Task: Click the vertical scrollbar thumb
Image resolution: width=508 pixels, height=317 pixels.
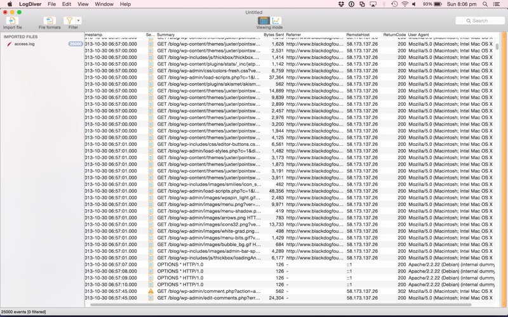Action: click(x=497, y=47)
